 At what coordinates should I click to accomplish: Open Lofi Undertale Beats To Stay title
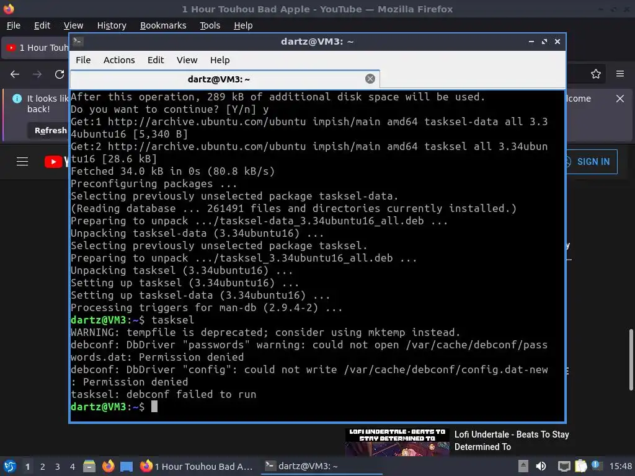pos(512,441)
